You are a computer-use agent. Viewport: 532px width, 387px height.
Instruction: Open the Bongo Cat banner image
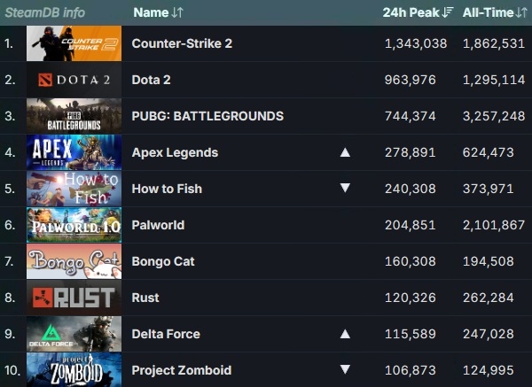pyautogui.click(x=74, y=261)
